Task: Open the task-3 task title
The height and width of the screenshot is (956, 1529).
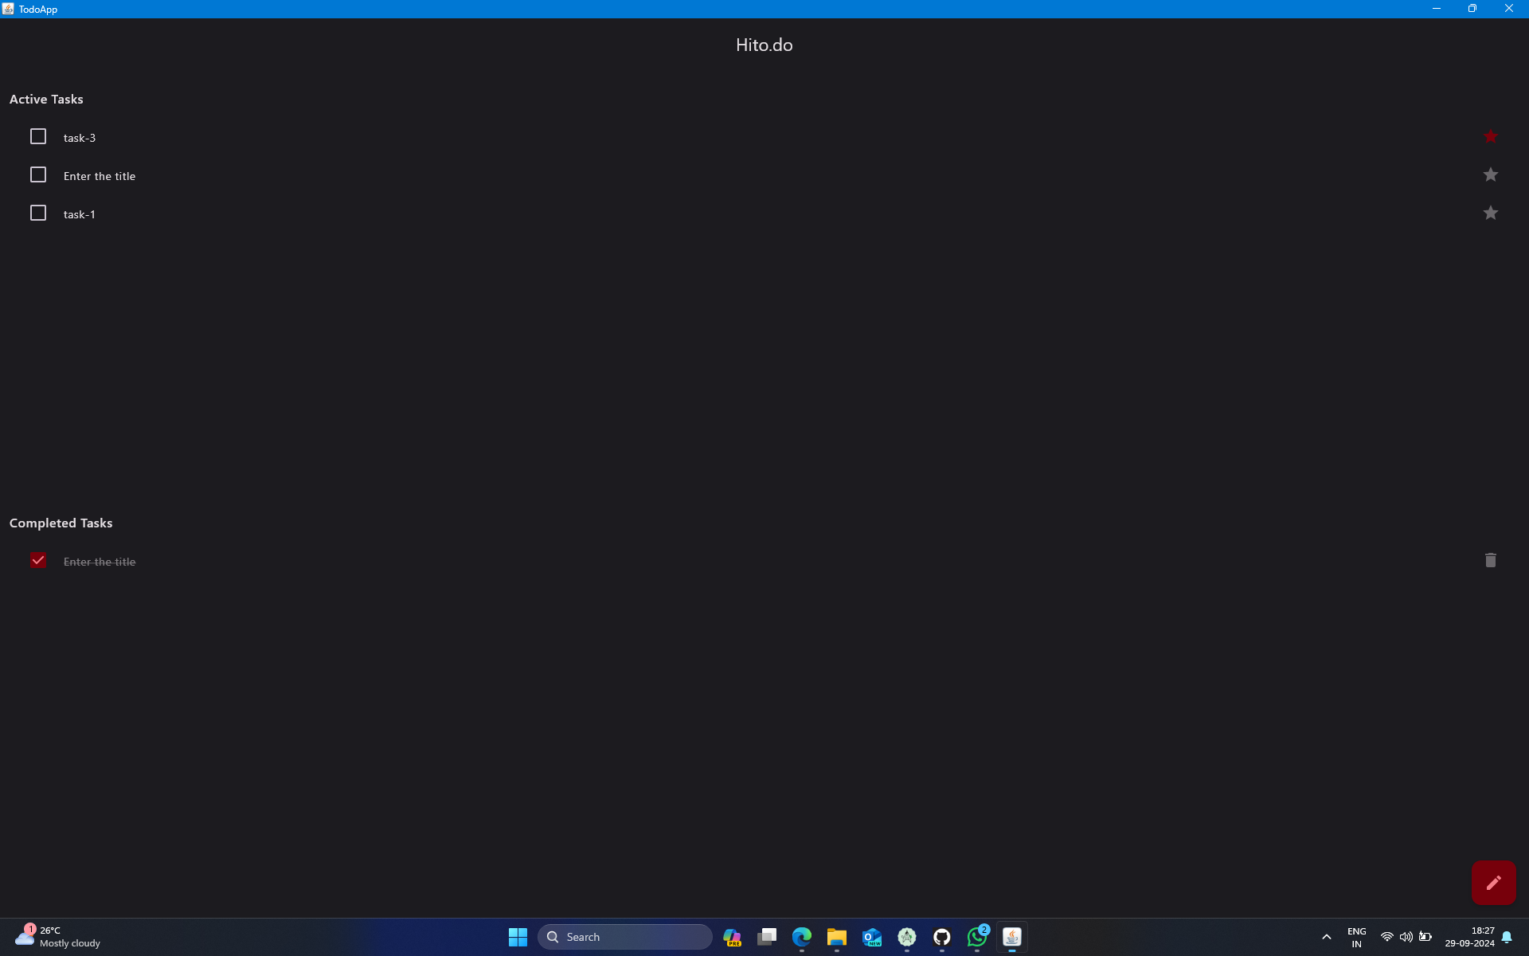Action: [80, 138]
